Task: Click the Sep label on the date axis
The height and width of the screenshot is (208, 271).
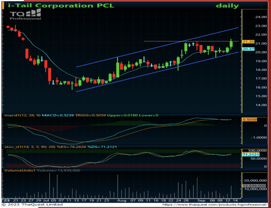Action: coord(201,201)
